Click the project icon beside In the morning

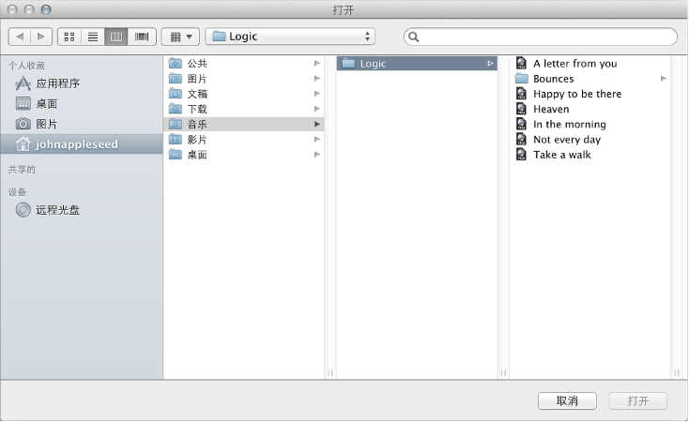coord(521,125)
